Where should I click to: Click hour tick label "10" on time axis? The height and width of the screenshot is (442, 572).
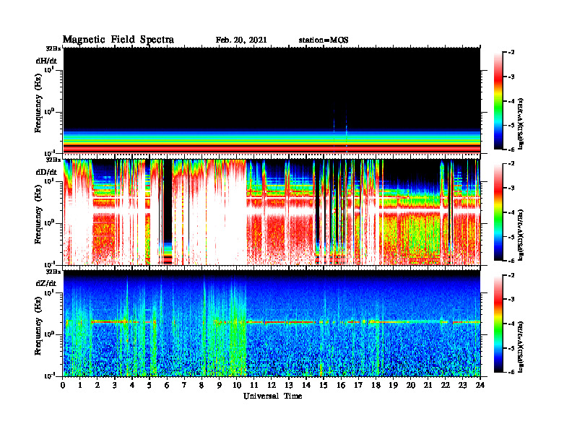click(x=236, y=386)
